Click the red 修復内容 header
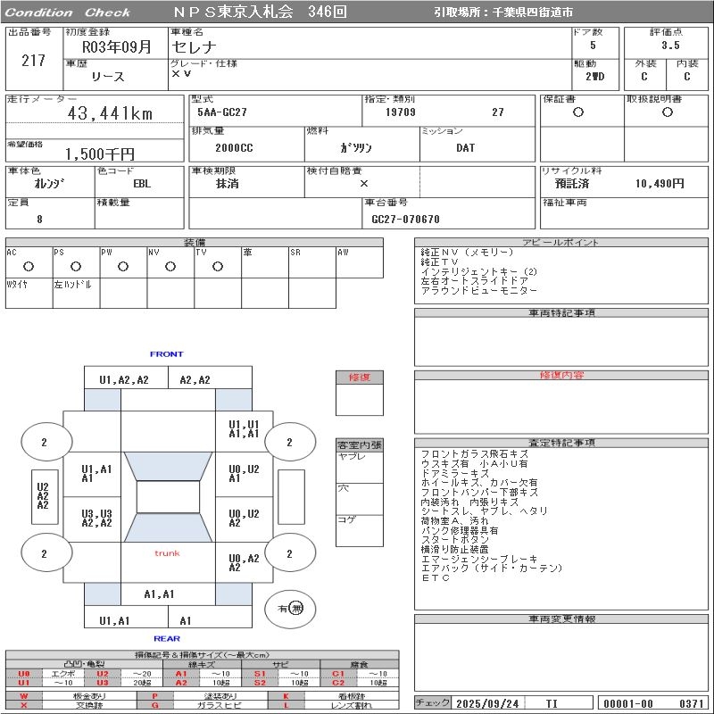The height and width of the screenshot is (714, 714). coord(561,375)
